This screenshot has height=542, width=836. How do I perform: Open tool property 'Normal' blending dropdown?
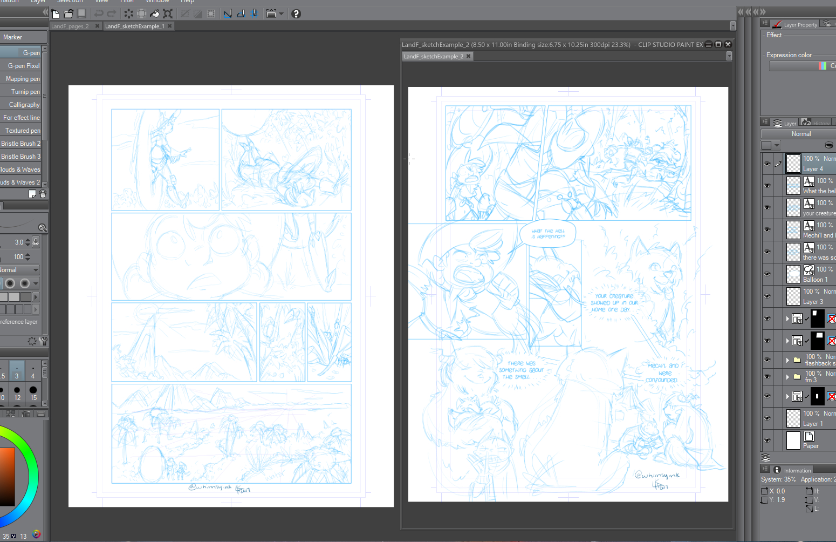tap(19, 270)
